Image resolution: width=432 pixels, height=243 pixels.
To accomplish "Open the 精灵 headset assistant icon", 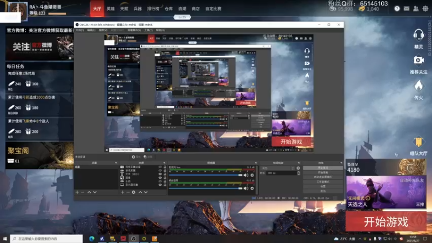I will pos(418,35).
